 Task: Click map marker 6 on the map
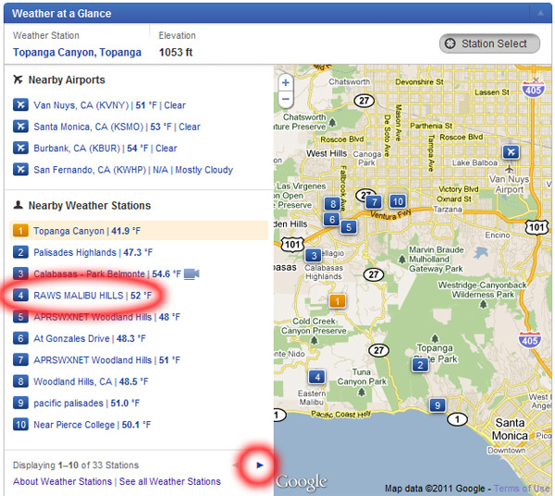click(332, 220)
